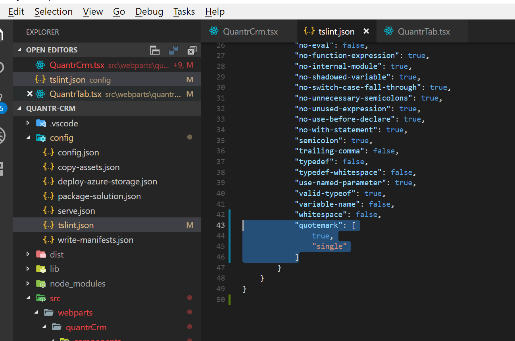Open the Debug activity bar icon
The image size is (515, 341).
coord(2,136)
